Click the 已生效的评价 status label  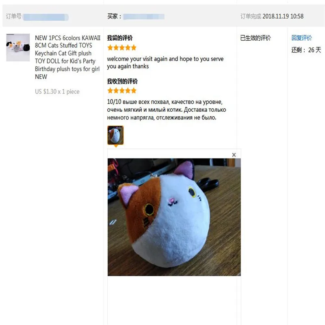coord(256,38)
